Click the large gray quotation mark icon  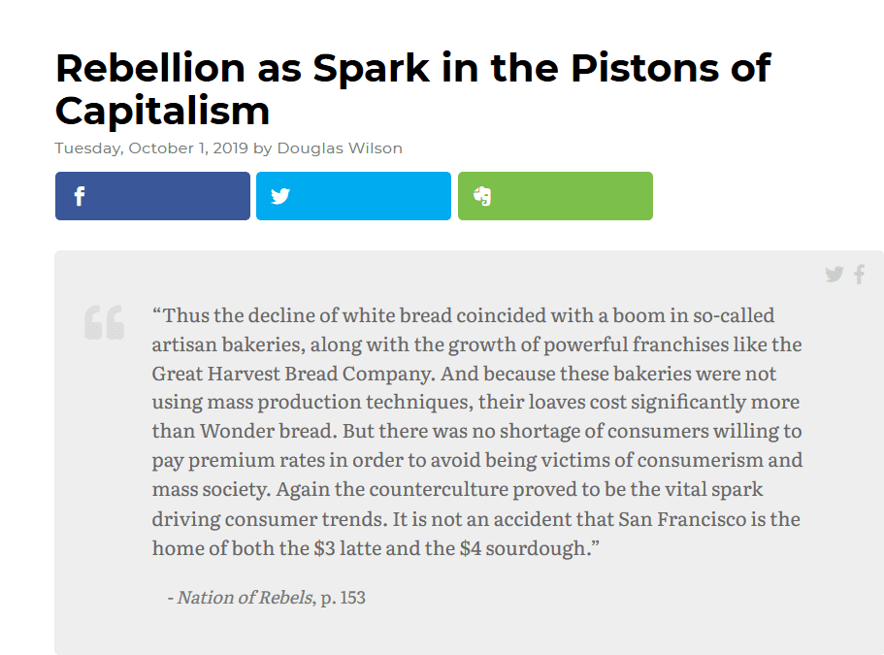point(104,322)
